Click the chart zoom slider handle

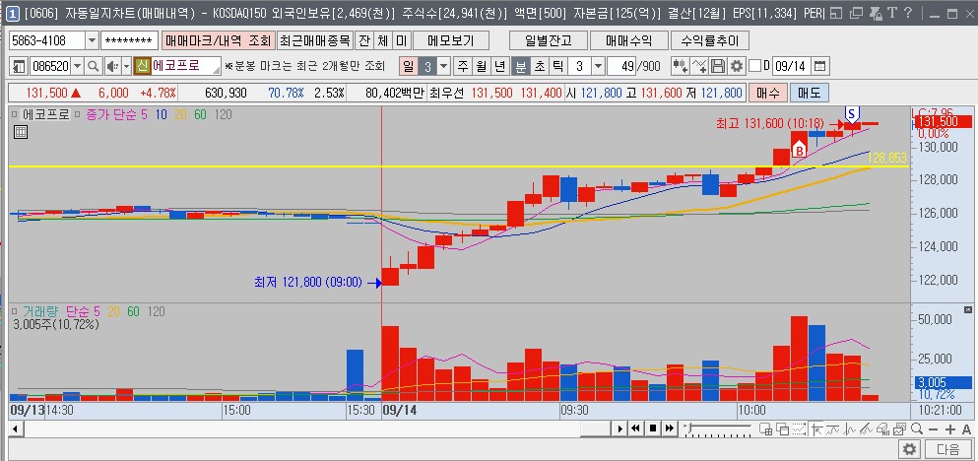688,428
